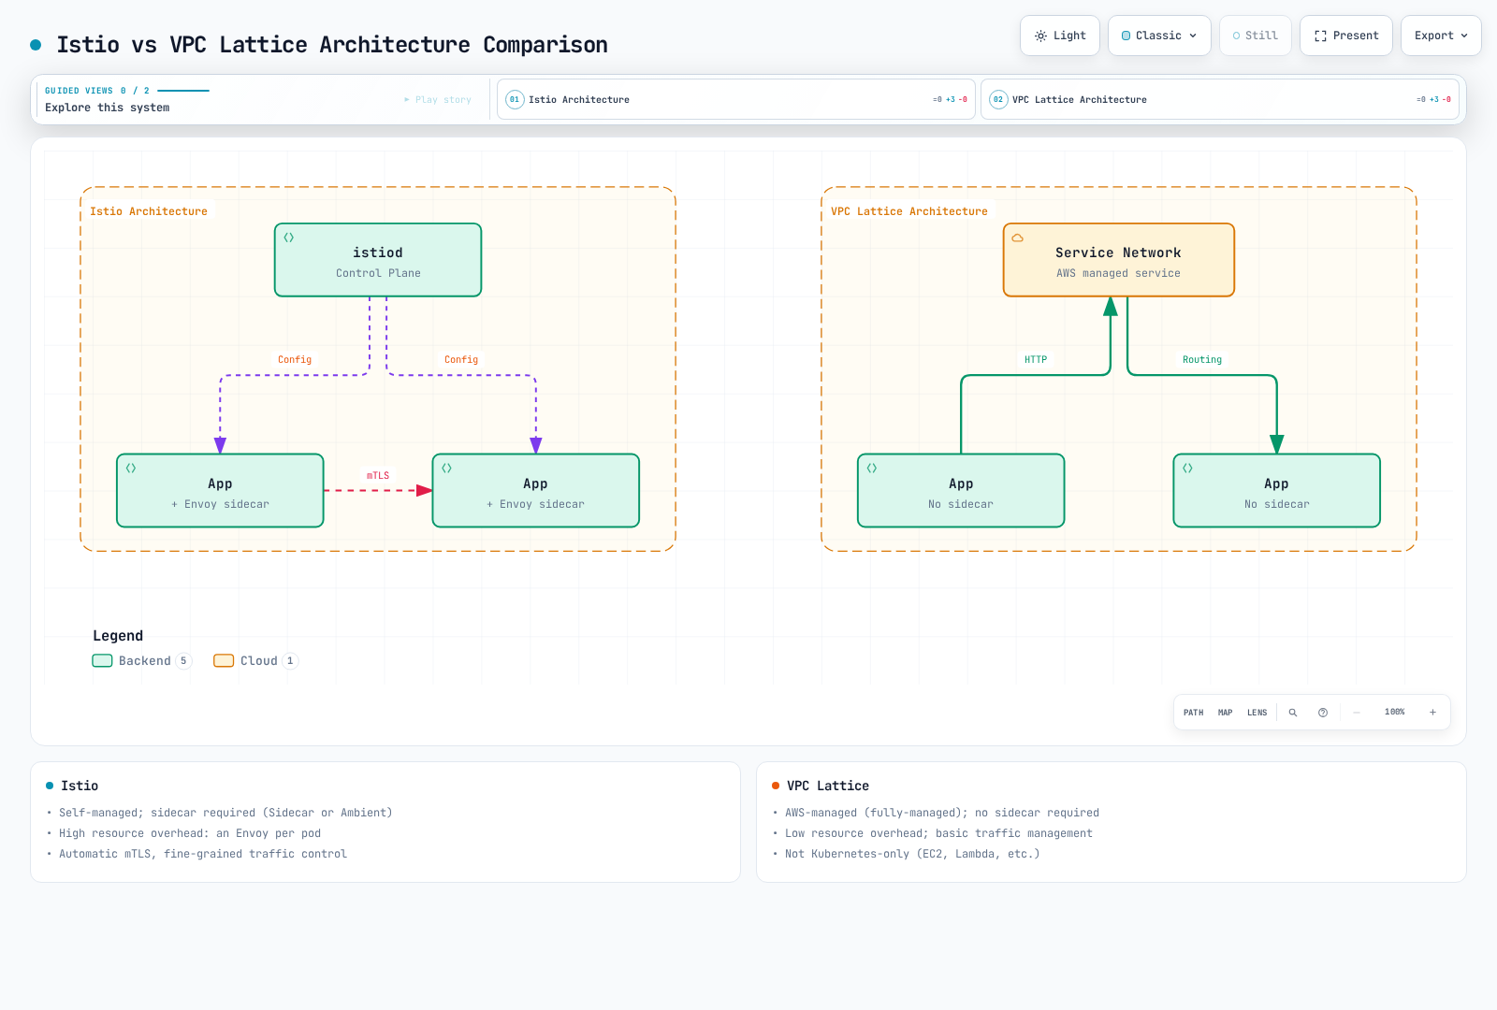Click the VPC Lattice summary card heading

828,786
